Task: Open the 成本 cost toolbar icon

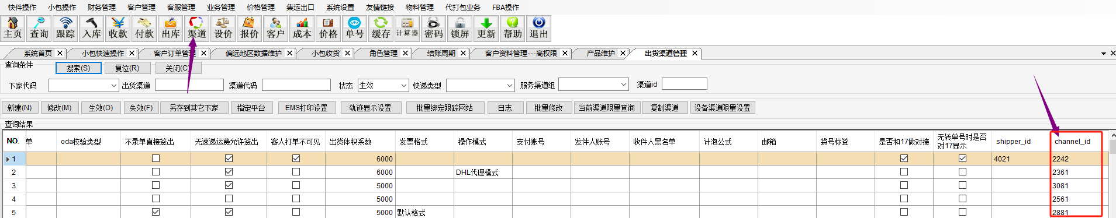Action: pyautogui.click(x=302, y=28)
